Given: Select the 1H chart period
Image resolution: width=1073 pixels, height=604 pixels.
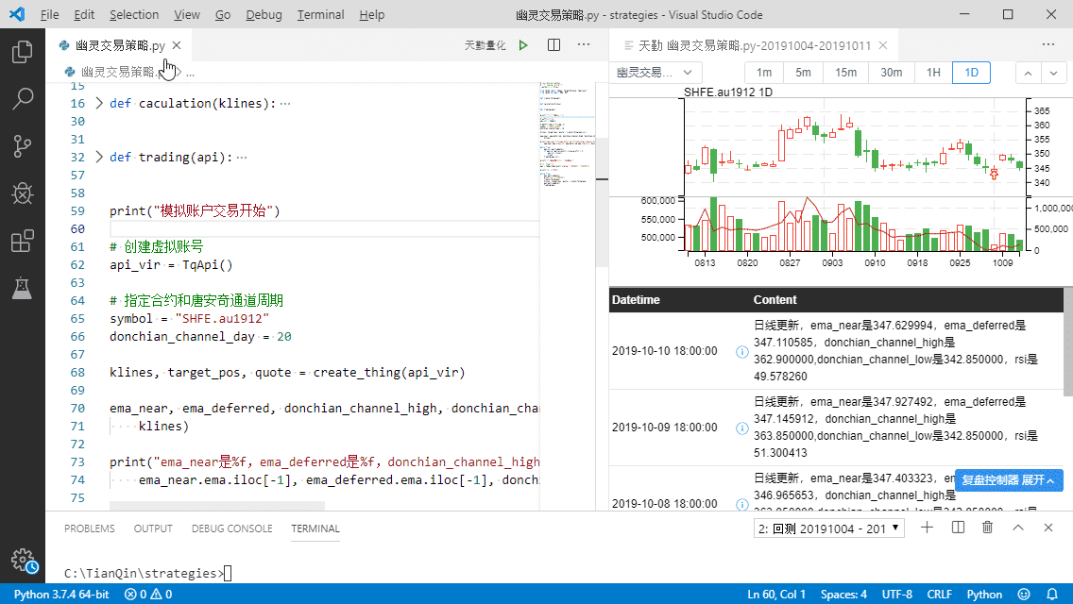Looking at the screenshot, I should (x=933, y=73).
